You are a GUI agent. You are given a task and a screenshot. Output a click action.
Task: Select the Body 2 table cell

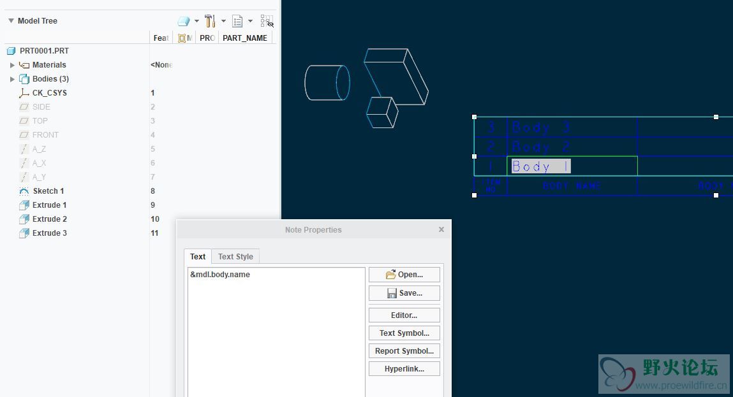pos(572,147)
